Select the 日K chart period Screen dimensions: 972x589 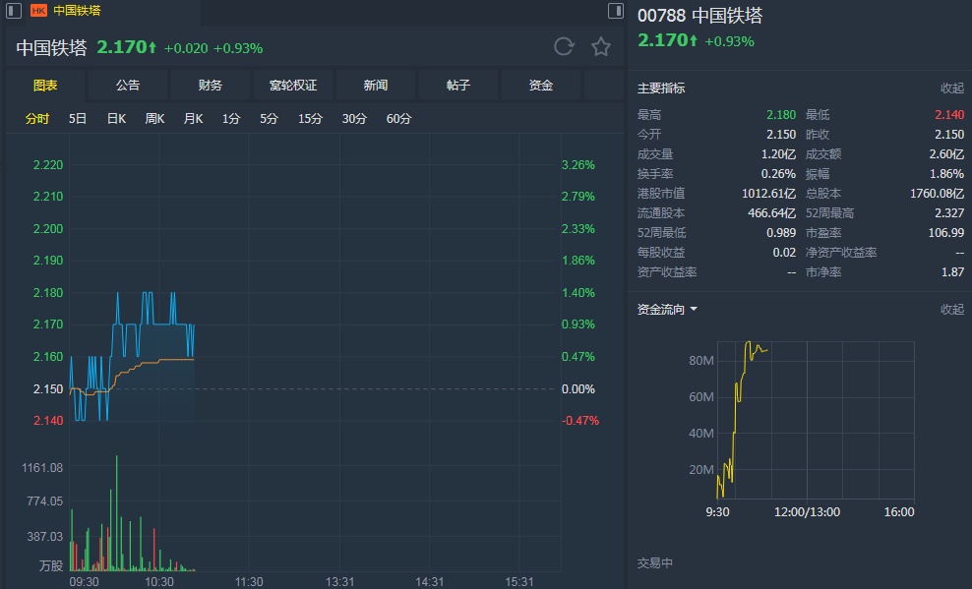coord(116,119)
